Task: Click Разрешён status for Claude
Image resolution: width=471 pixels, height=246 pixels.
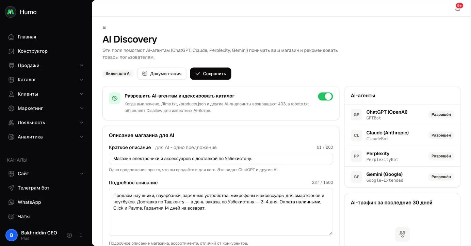Action: click(441, 135)
